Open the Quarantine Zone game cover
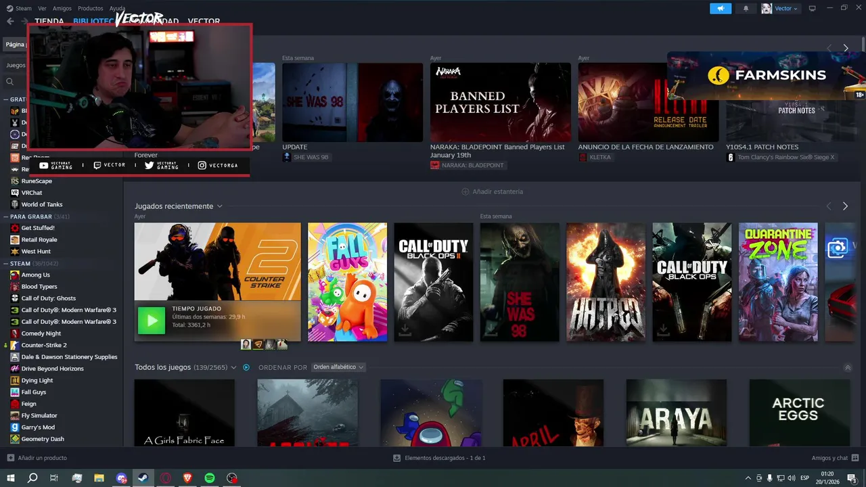 point(778,282)
